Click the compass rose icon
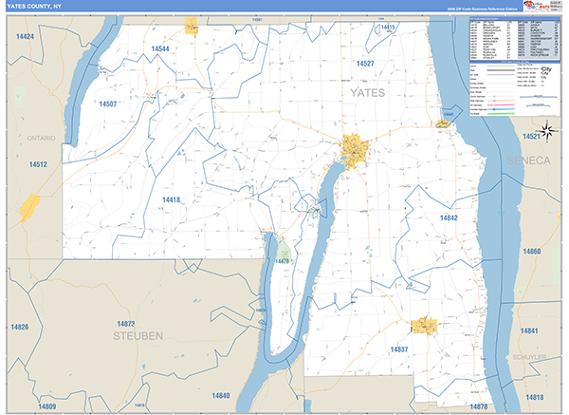 tap(547, 132)
